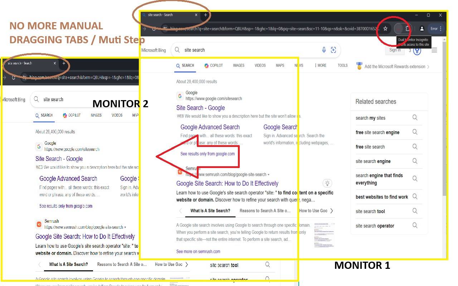This screenshot has height=286, width=458.
Task: Select the VIDEOS tab on Monitor 1
Action: tap(260, 65)
